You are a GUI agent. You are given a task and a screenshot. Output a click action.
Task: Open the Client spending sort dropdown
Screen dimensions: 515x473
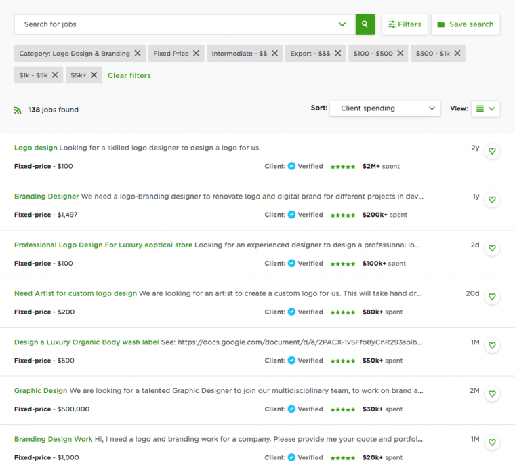tap(384, 108)
